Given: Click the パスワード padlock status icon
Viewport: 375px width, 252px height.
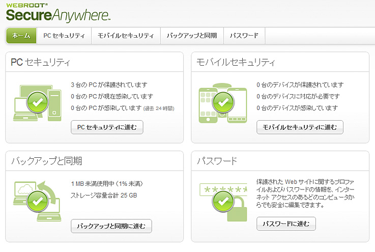Looking at the screenshot, I should click(x=223, y=202).
